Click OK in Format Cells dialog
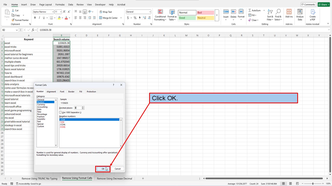Image resolution: width=332 pixels, height=186 pixels. [x=103, y=169]
